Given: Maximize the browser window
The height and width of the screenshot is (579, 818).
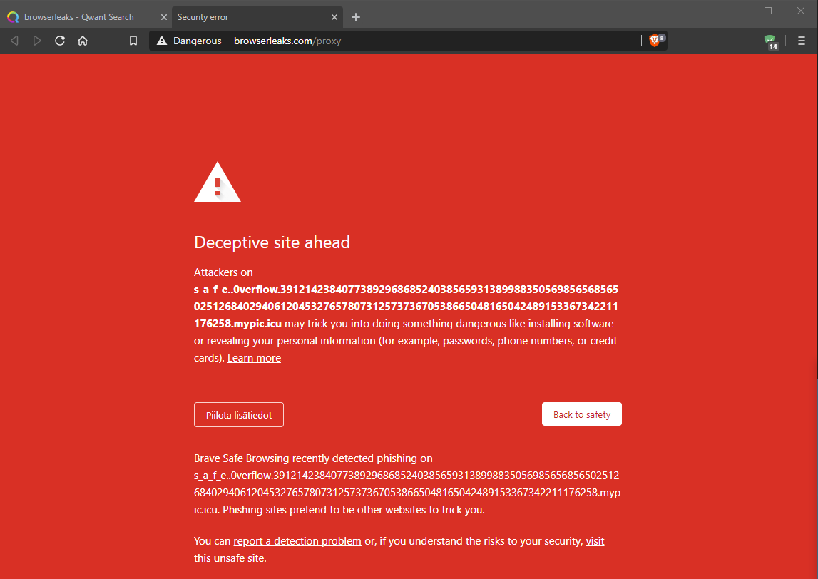Looking at the screenshot, I should pyautogui.click(x=768, y=11).
